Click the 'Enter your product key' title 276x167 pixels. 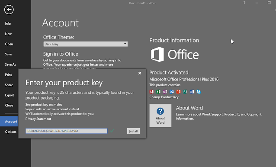pyautogui.click(x=64, y=83)
